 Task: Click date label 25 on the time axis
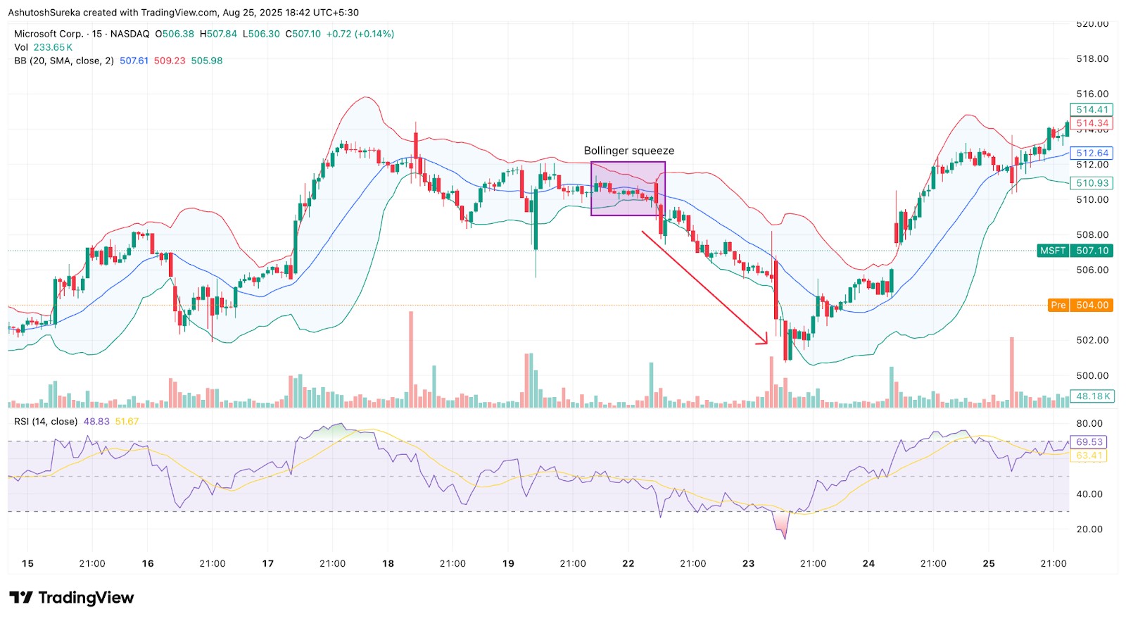(989, 563)
